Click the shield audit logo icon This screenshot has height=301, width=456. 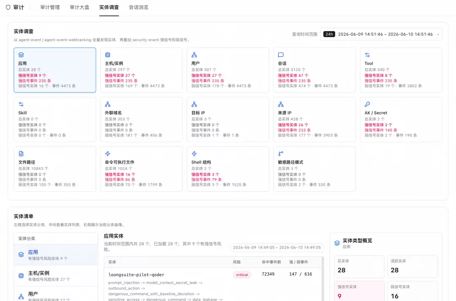point(8,7)
